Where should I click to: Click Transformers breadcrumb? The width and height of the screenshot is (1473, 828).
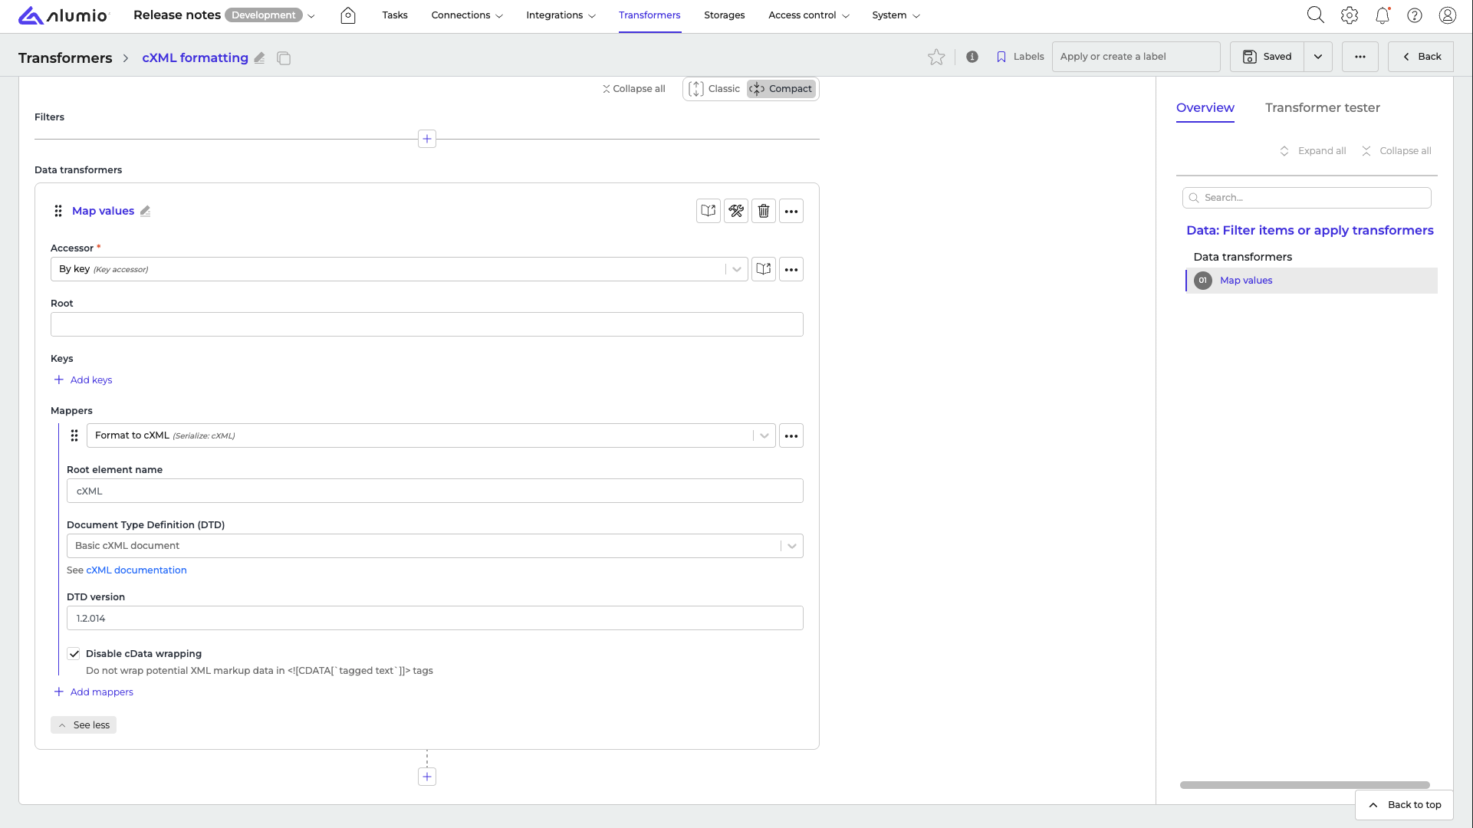pos(65,58)
